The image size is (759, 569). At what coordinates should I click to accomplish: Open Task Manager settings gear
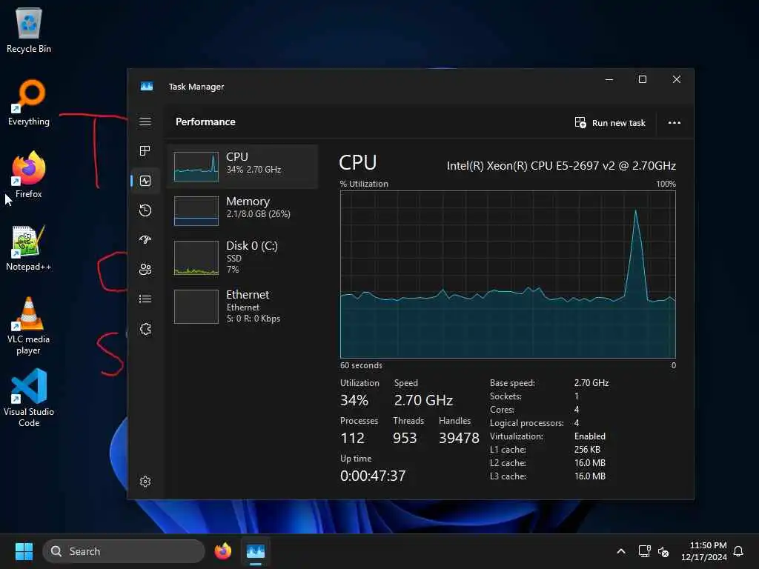pos(145,482)
